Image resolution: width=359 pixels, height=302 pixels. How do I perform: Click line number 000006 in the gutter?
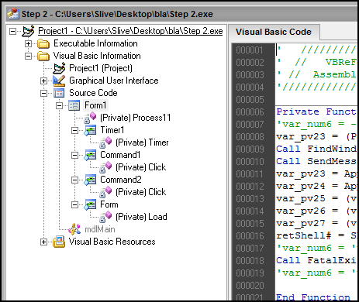250,112
